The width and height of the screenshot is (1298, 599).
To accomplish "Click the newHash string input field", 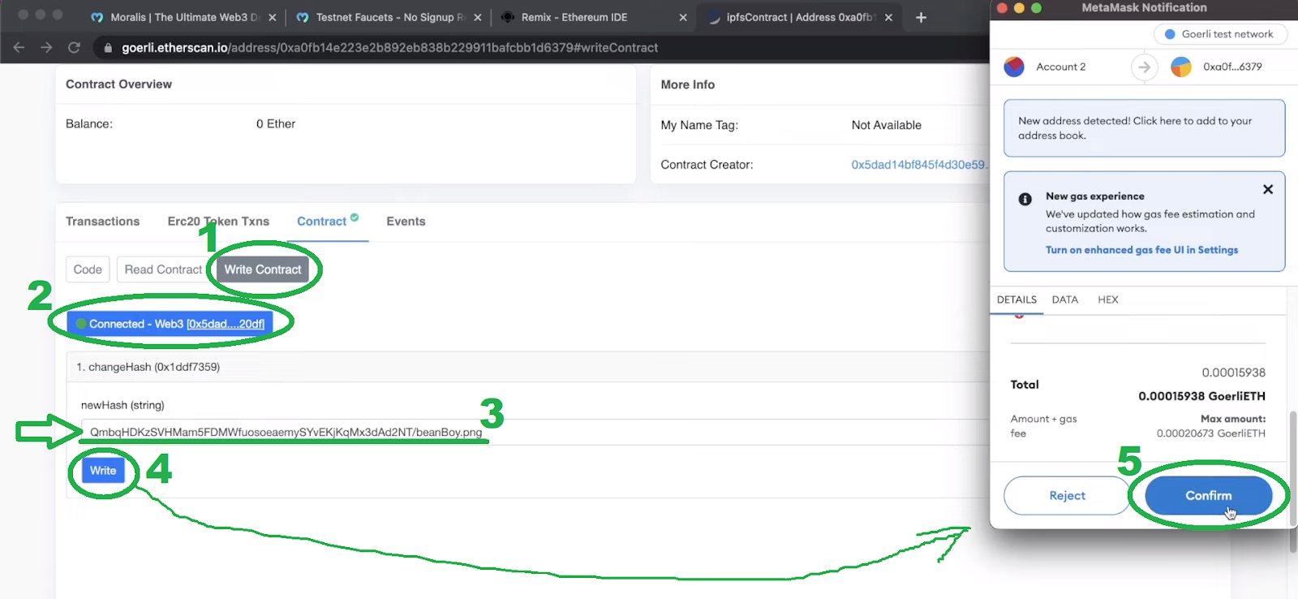I will [535, 432].
